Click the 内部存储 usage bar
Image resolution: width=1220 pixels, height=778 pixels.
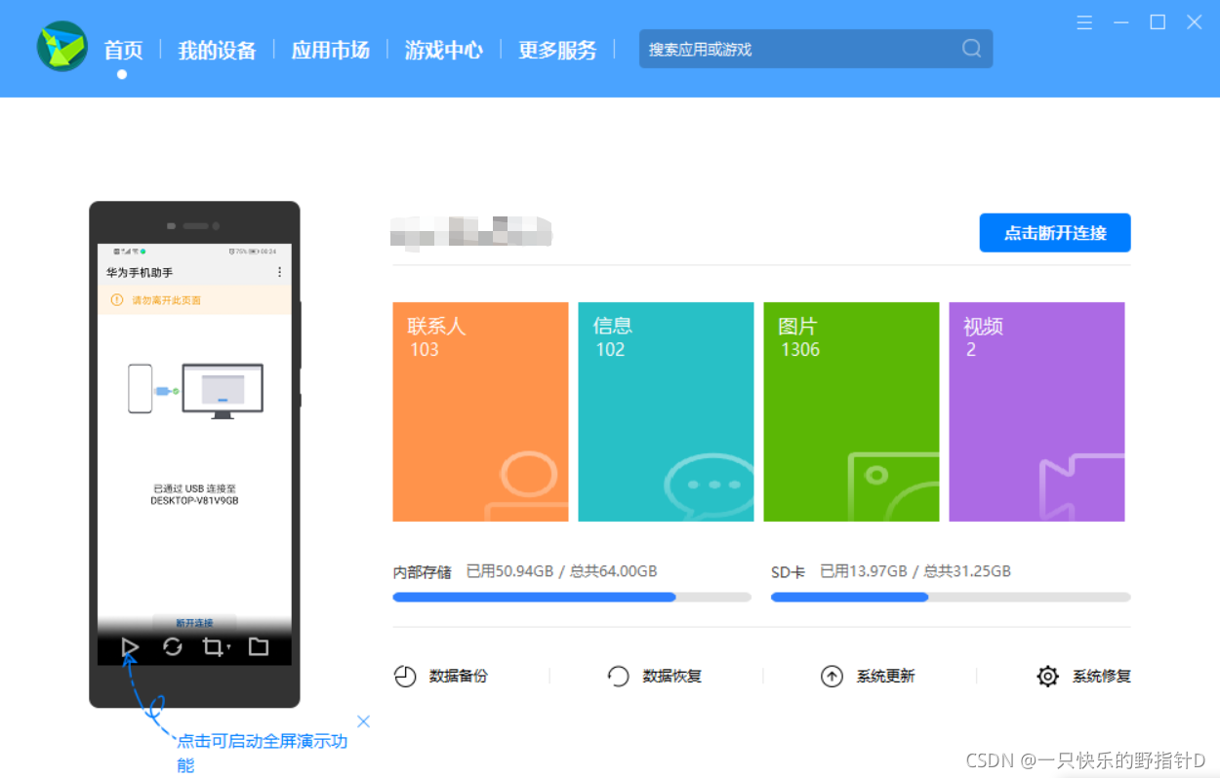(x=572, y=597)
